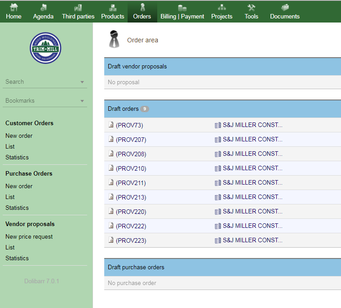This screenshot has width=341, height=308.
Task: Click the company icon in PROV223 row
Action: (x=218, y=240)
